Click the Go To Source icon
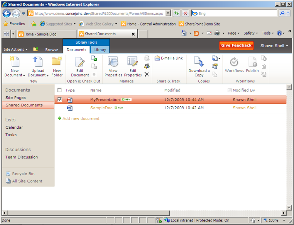Viewport: 294px width, 225px height. coord(215,74)
